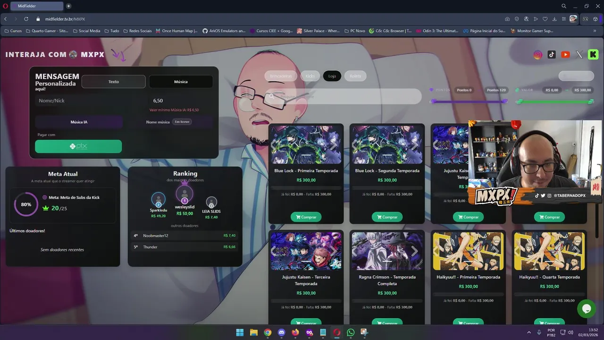
Task: Reload the current page
Action: tap(26, 19)
